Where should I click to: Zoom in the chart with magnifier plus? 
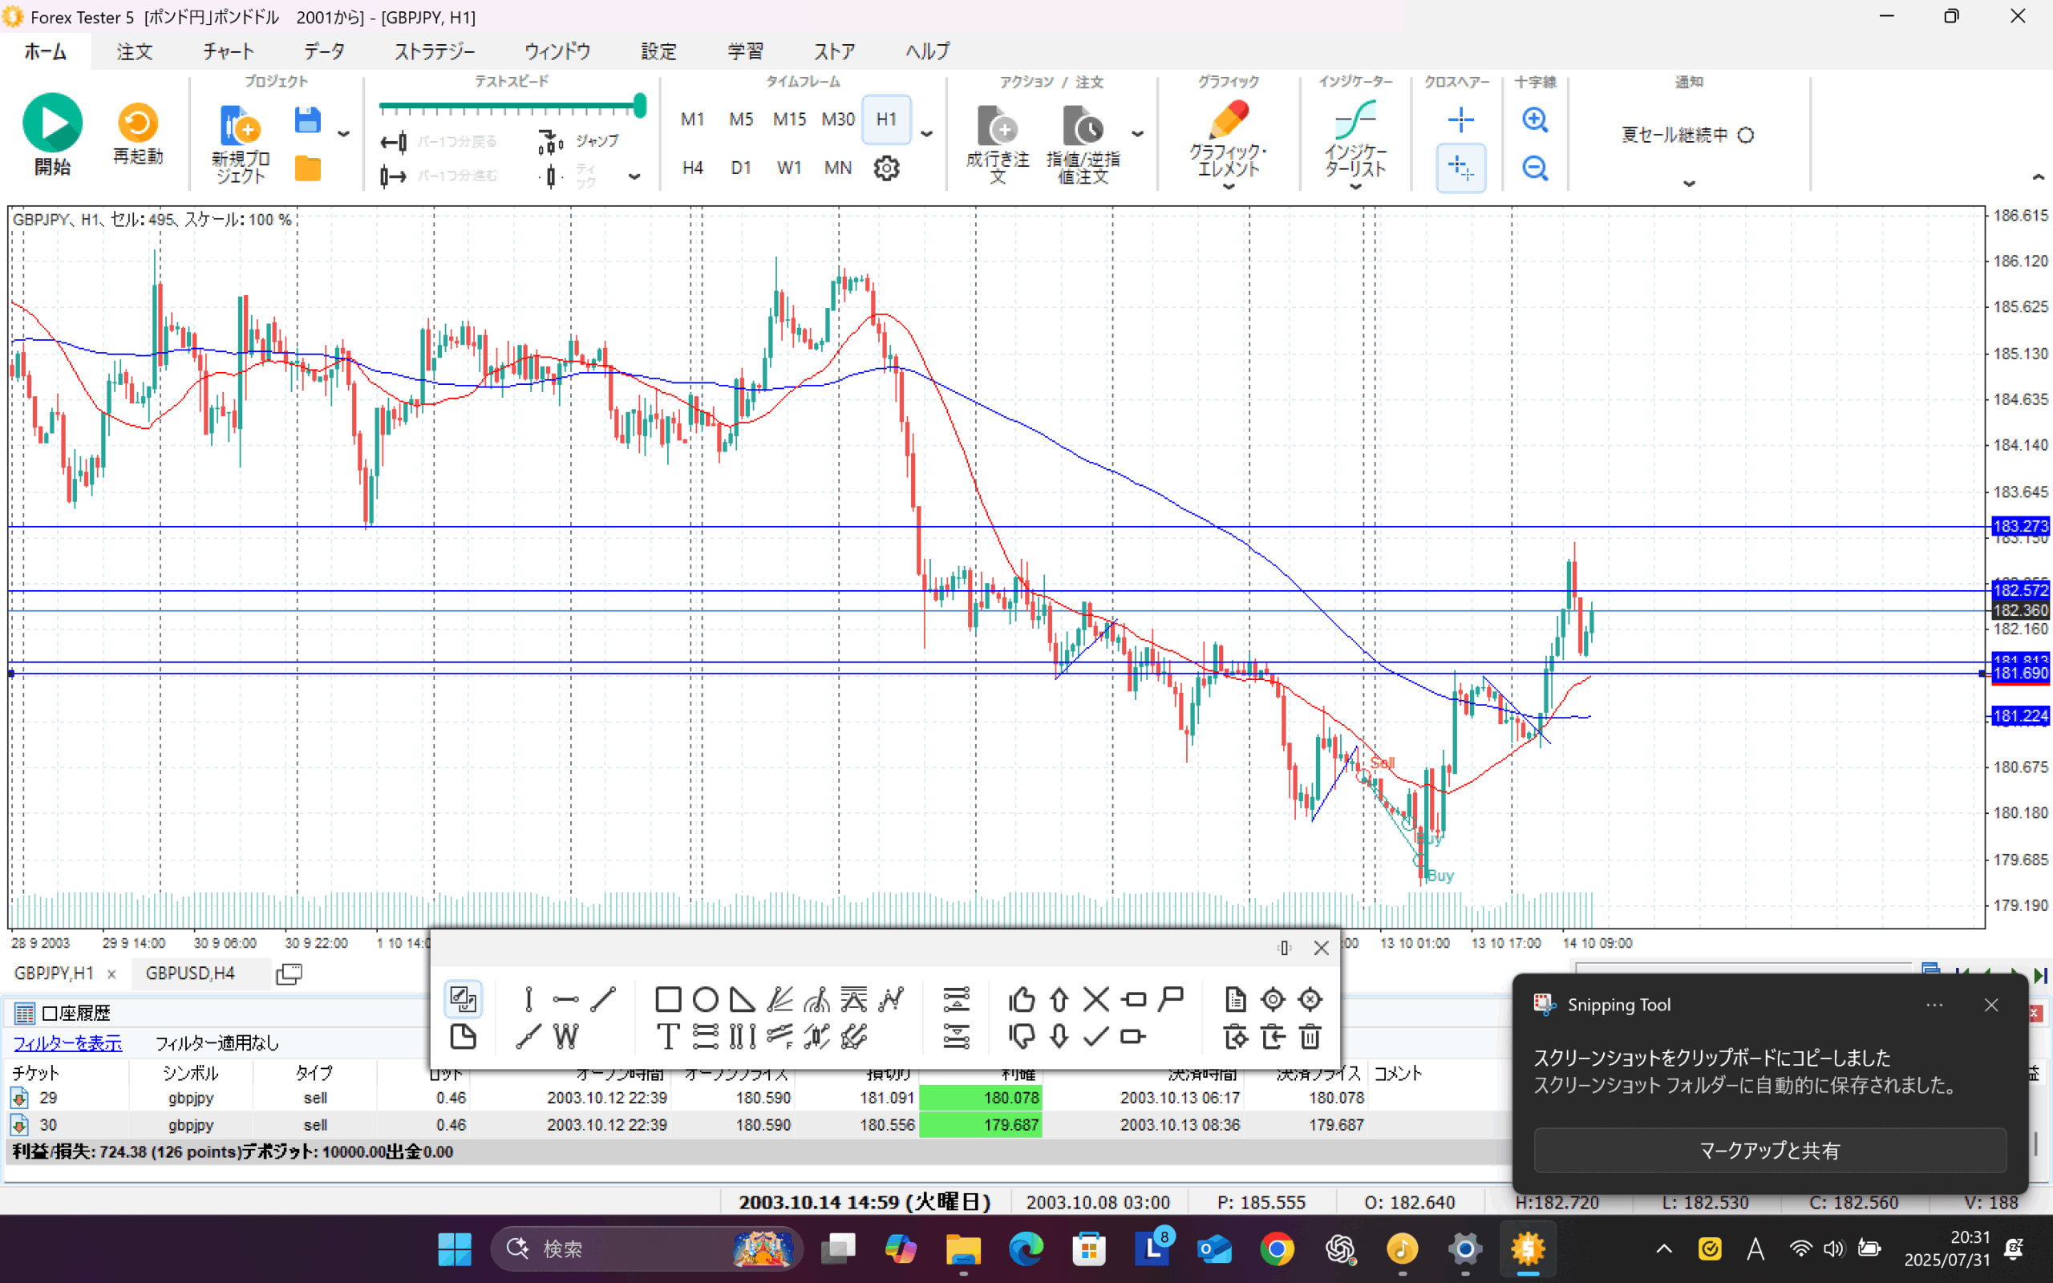(1535, 119)
